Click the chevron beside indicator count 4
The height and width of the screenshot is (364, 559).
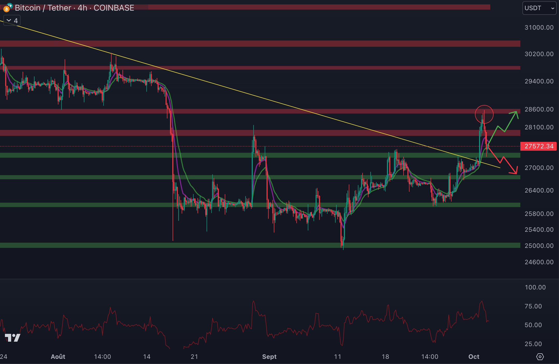pos(9,21)
